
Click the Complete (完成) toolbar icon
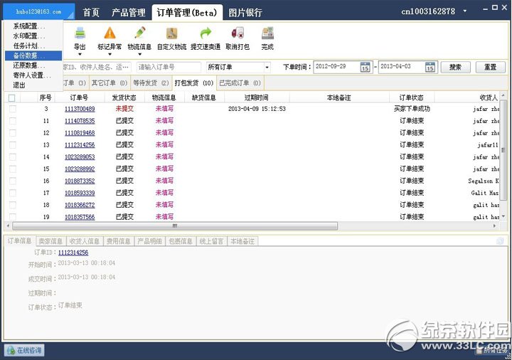267,33
